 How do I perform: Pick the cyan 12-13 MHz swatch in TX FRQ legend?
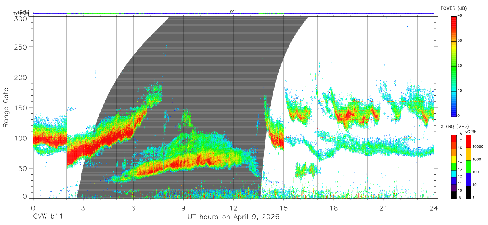point(453,173)
